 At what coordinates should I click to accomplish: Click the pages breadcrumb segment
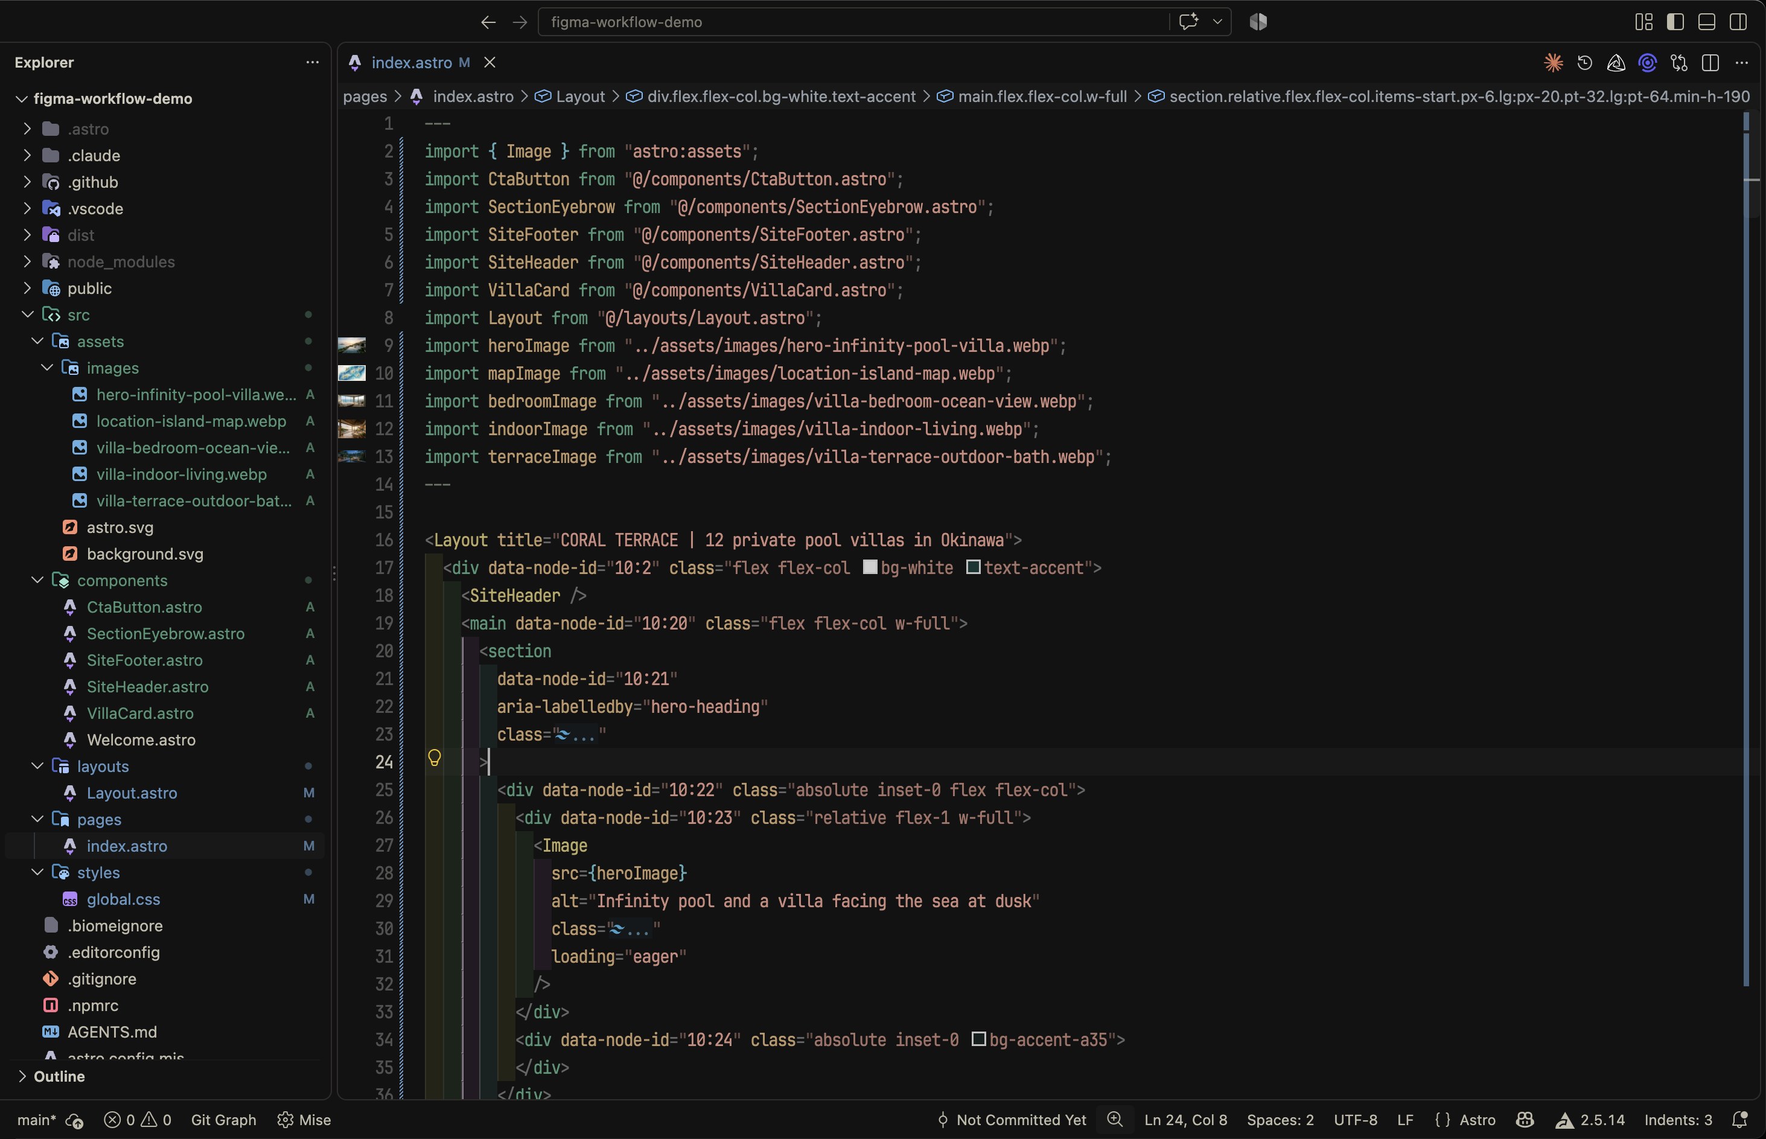coord(365,97)
